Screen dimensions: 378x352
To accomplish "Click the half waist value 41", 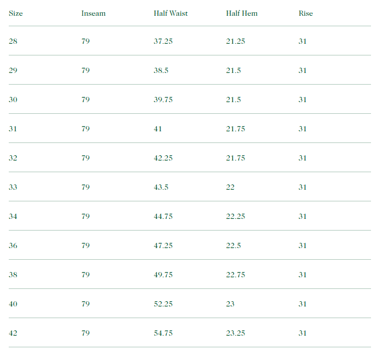I will pos(158,129).
